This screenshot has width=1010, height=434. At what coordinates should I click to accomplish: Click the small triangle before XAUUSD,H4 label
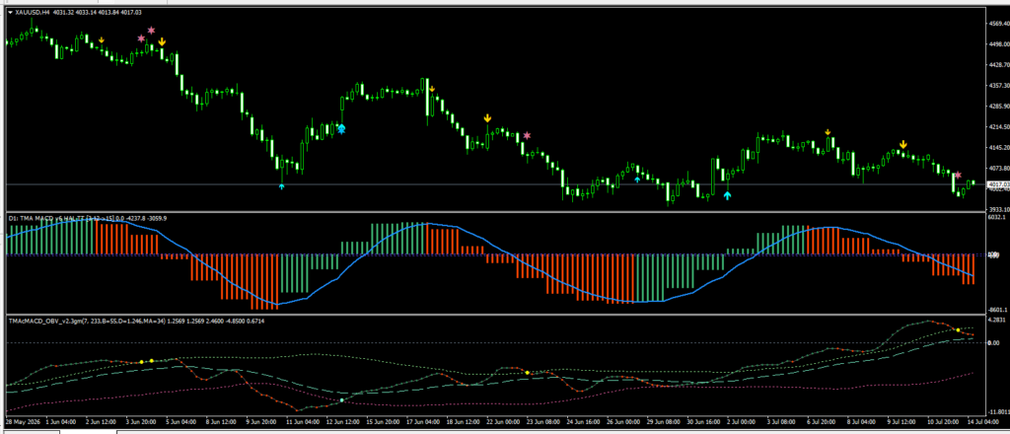click(x=10, y=12)
